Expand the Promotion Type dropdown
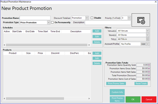This screenshot has height=104, width=158. pyautogui.click(x=49, y=22)
